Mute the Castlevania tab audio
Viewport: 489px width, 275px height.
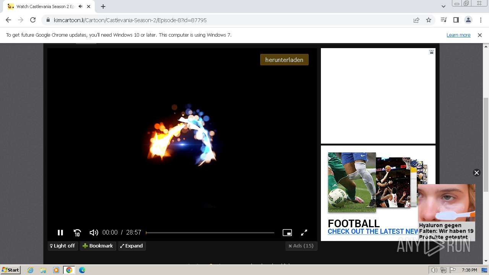tap(80, 6)
